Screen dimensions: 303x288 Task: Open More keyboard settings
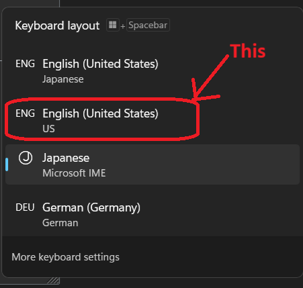pyautogui.click(x=65, y=257)
